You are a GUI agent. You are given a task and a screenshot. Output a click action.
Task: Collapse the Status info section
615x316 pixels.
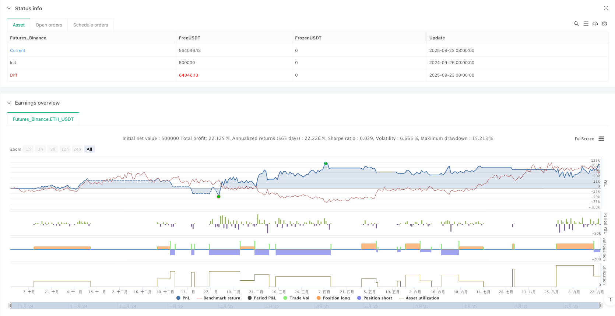tap(9, 8)
